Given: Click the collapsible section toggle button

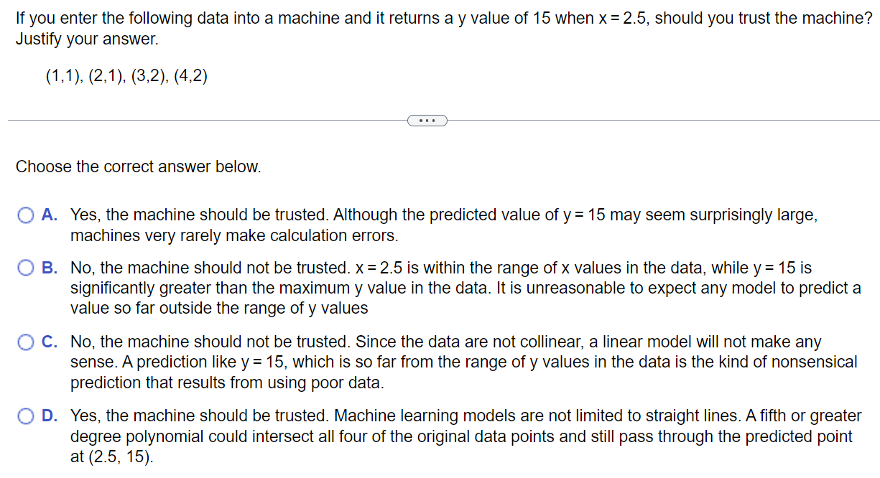Looking at the screenshot, I should click(427, 120).
